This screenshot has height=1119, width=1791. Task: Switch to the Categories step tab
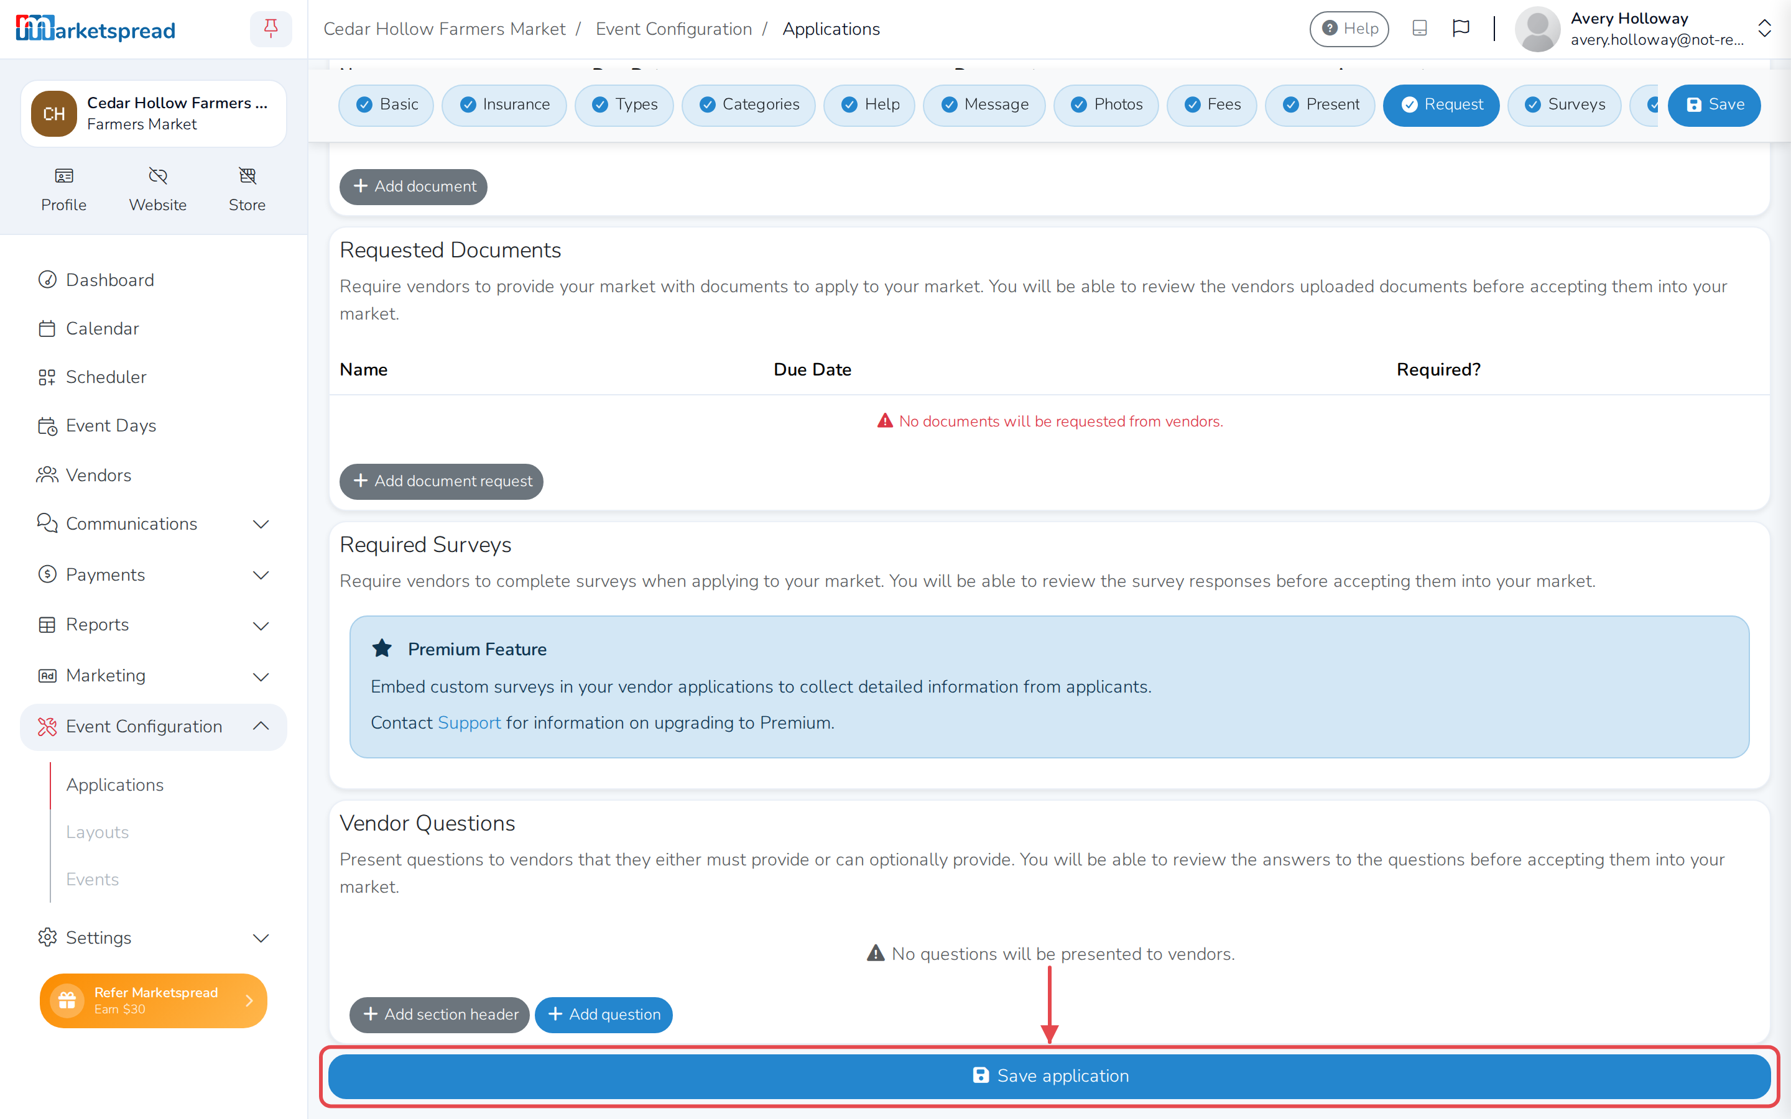[x=749, y=104]
